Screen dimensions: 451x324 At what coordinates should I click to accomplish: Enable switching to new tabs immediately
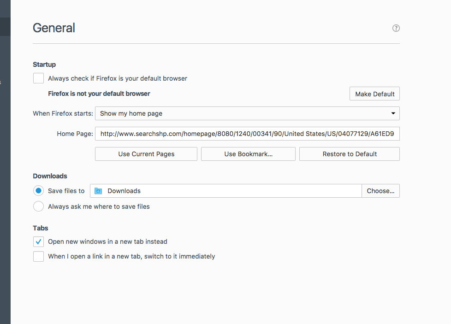pos(38,256)
